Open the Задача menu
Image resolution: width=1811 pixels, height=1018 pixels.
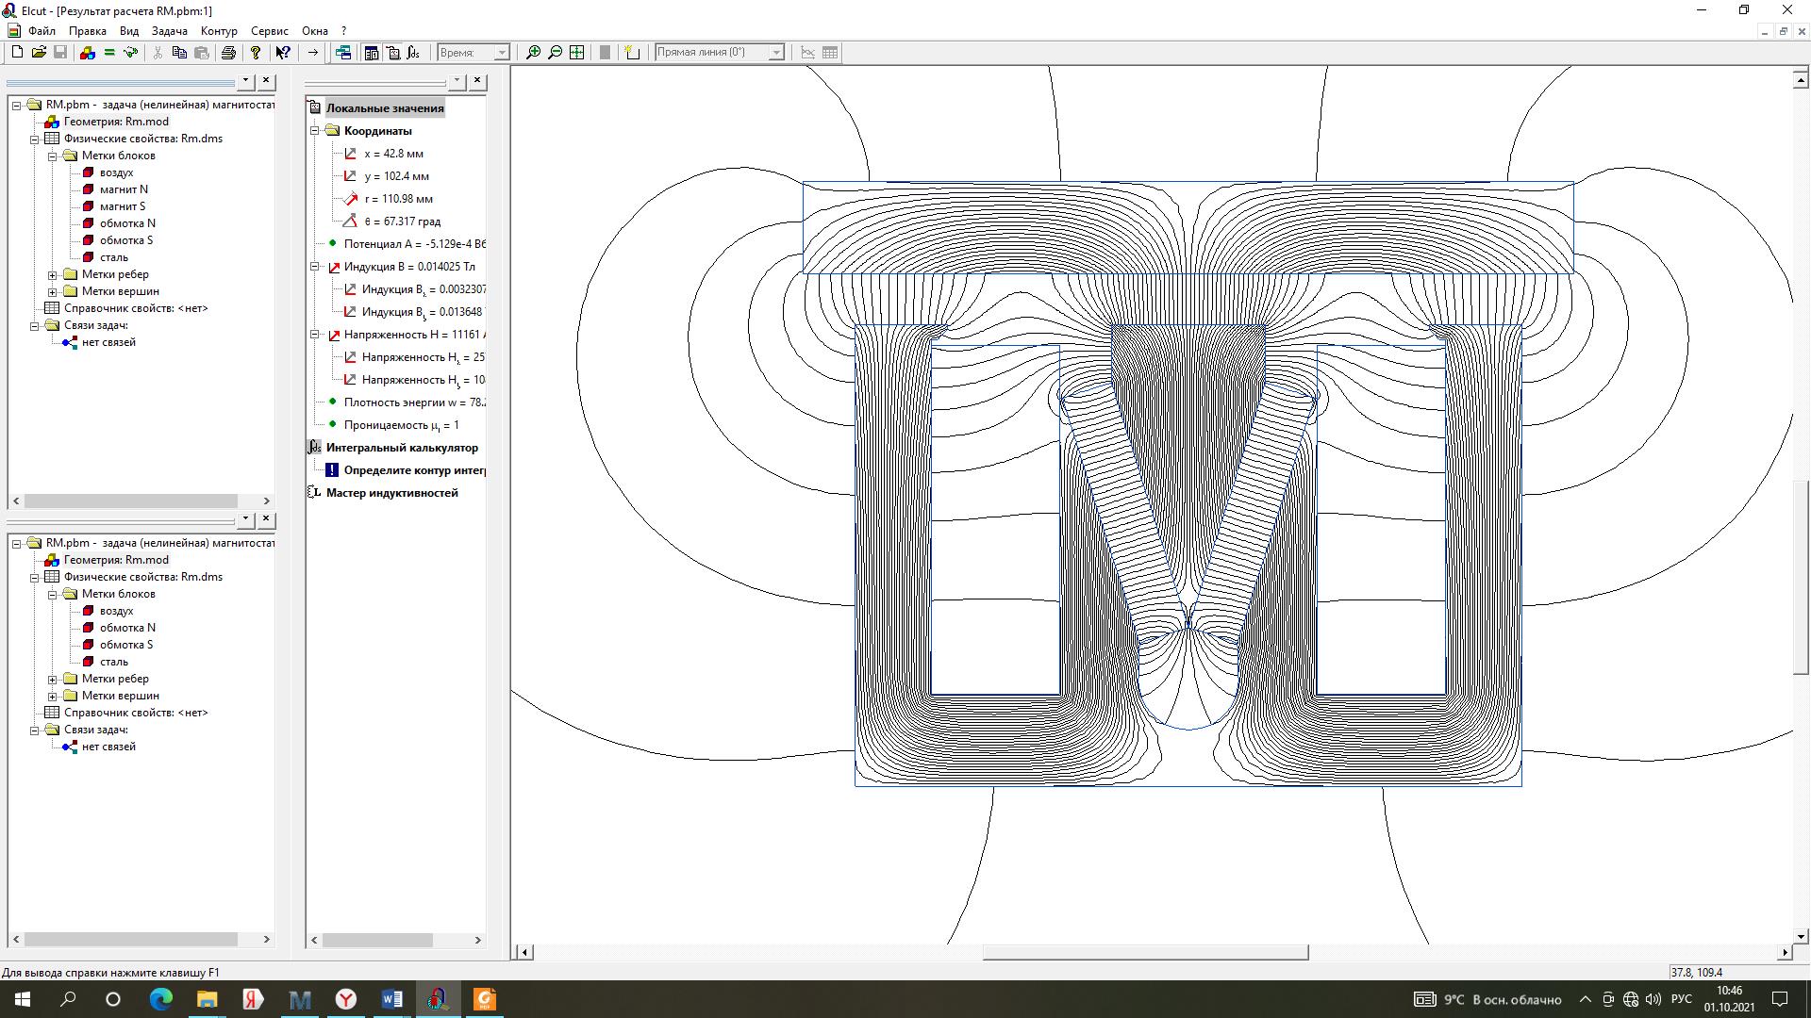click(169, 31)
